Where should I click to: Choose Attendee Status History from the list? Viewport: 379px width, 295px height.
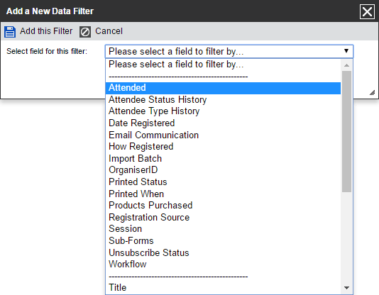223,100
